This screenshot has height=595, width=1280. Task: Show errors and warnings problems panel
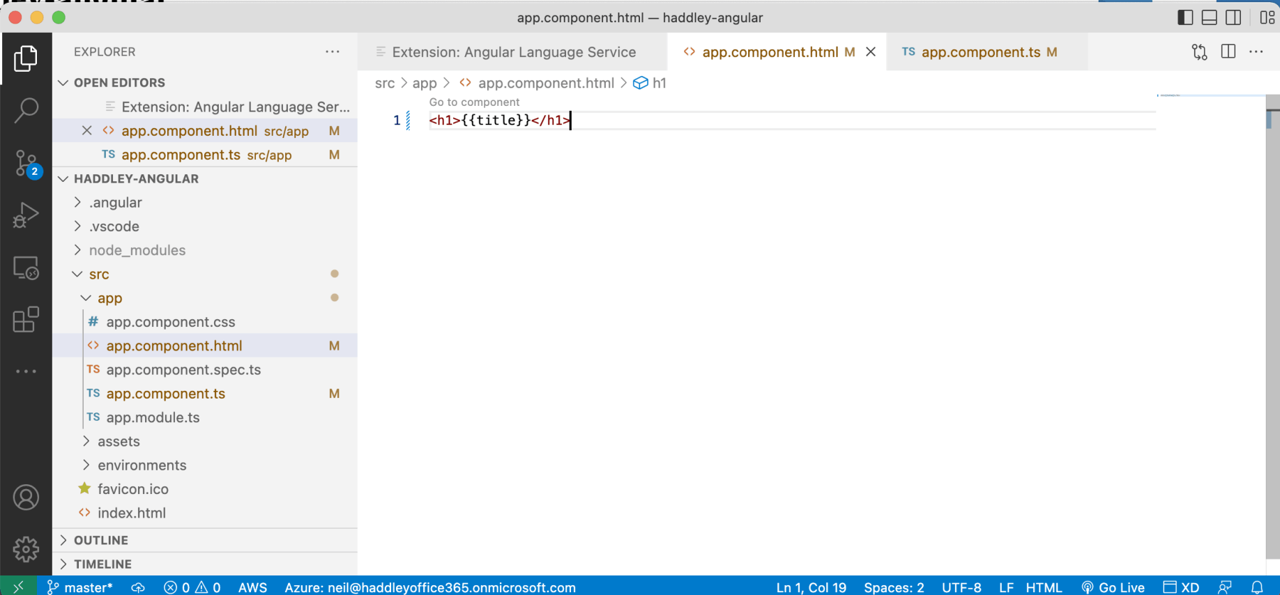coord(192,587)
